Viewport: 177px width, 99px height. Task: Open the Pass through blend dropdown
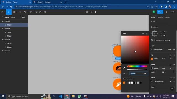158,50
